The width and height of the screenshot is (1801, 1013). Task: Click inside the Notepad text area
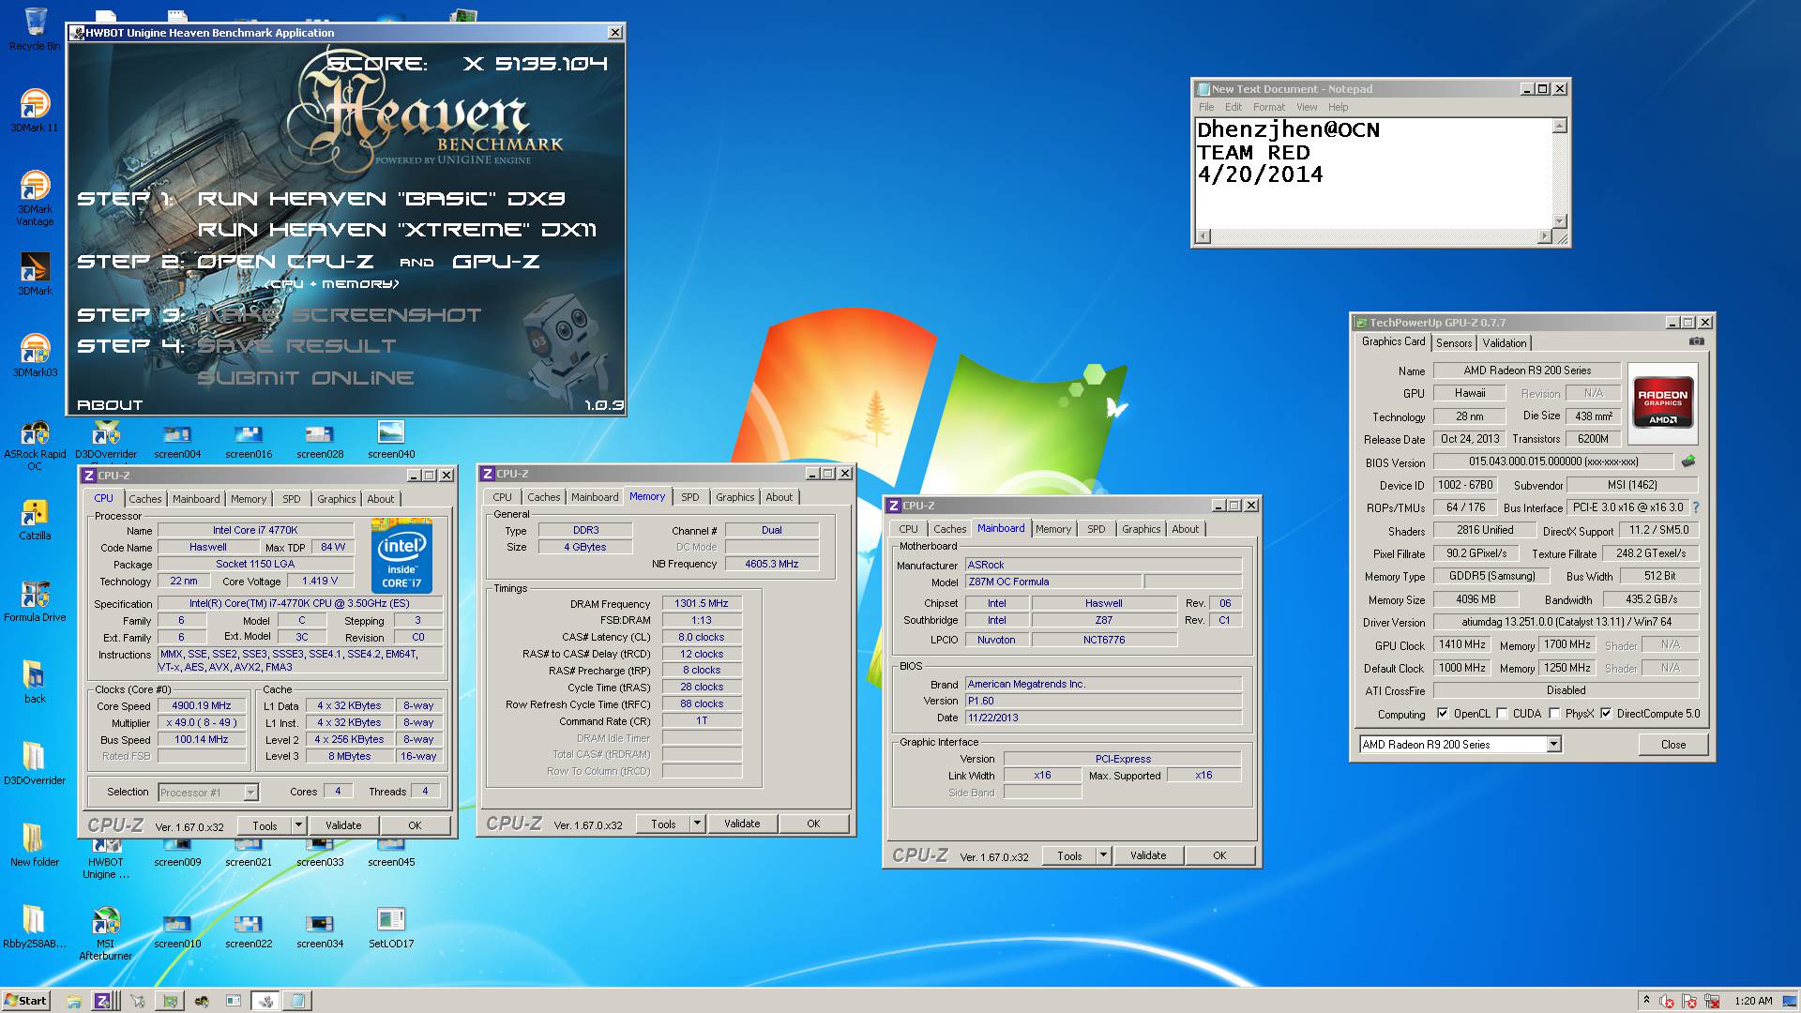(1374, 174)
